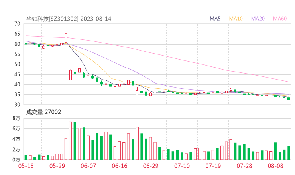Click the 4万 volume axis label
The image size is (295, 175).
(x=16, y=139)
